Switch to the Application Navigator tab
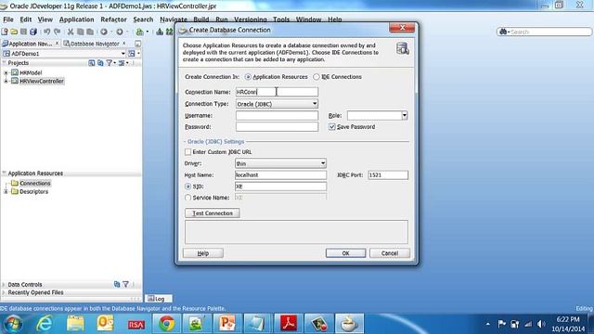The height and width of the screenshot is (334, 594). click(30, 44)
